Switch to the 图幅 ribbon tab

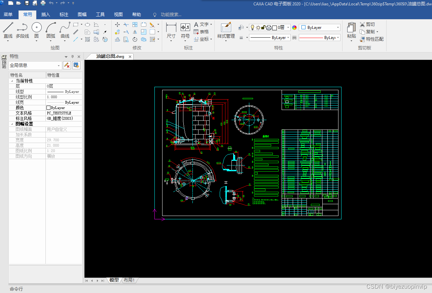click(x=82, y=14)
